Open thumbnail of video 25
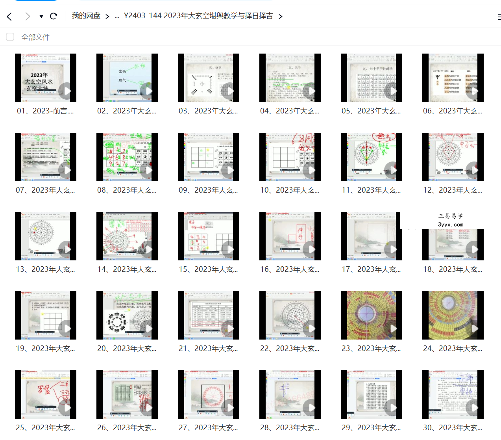Viewport: 501px width, 440px height. click(x=46, y=394)
